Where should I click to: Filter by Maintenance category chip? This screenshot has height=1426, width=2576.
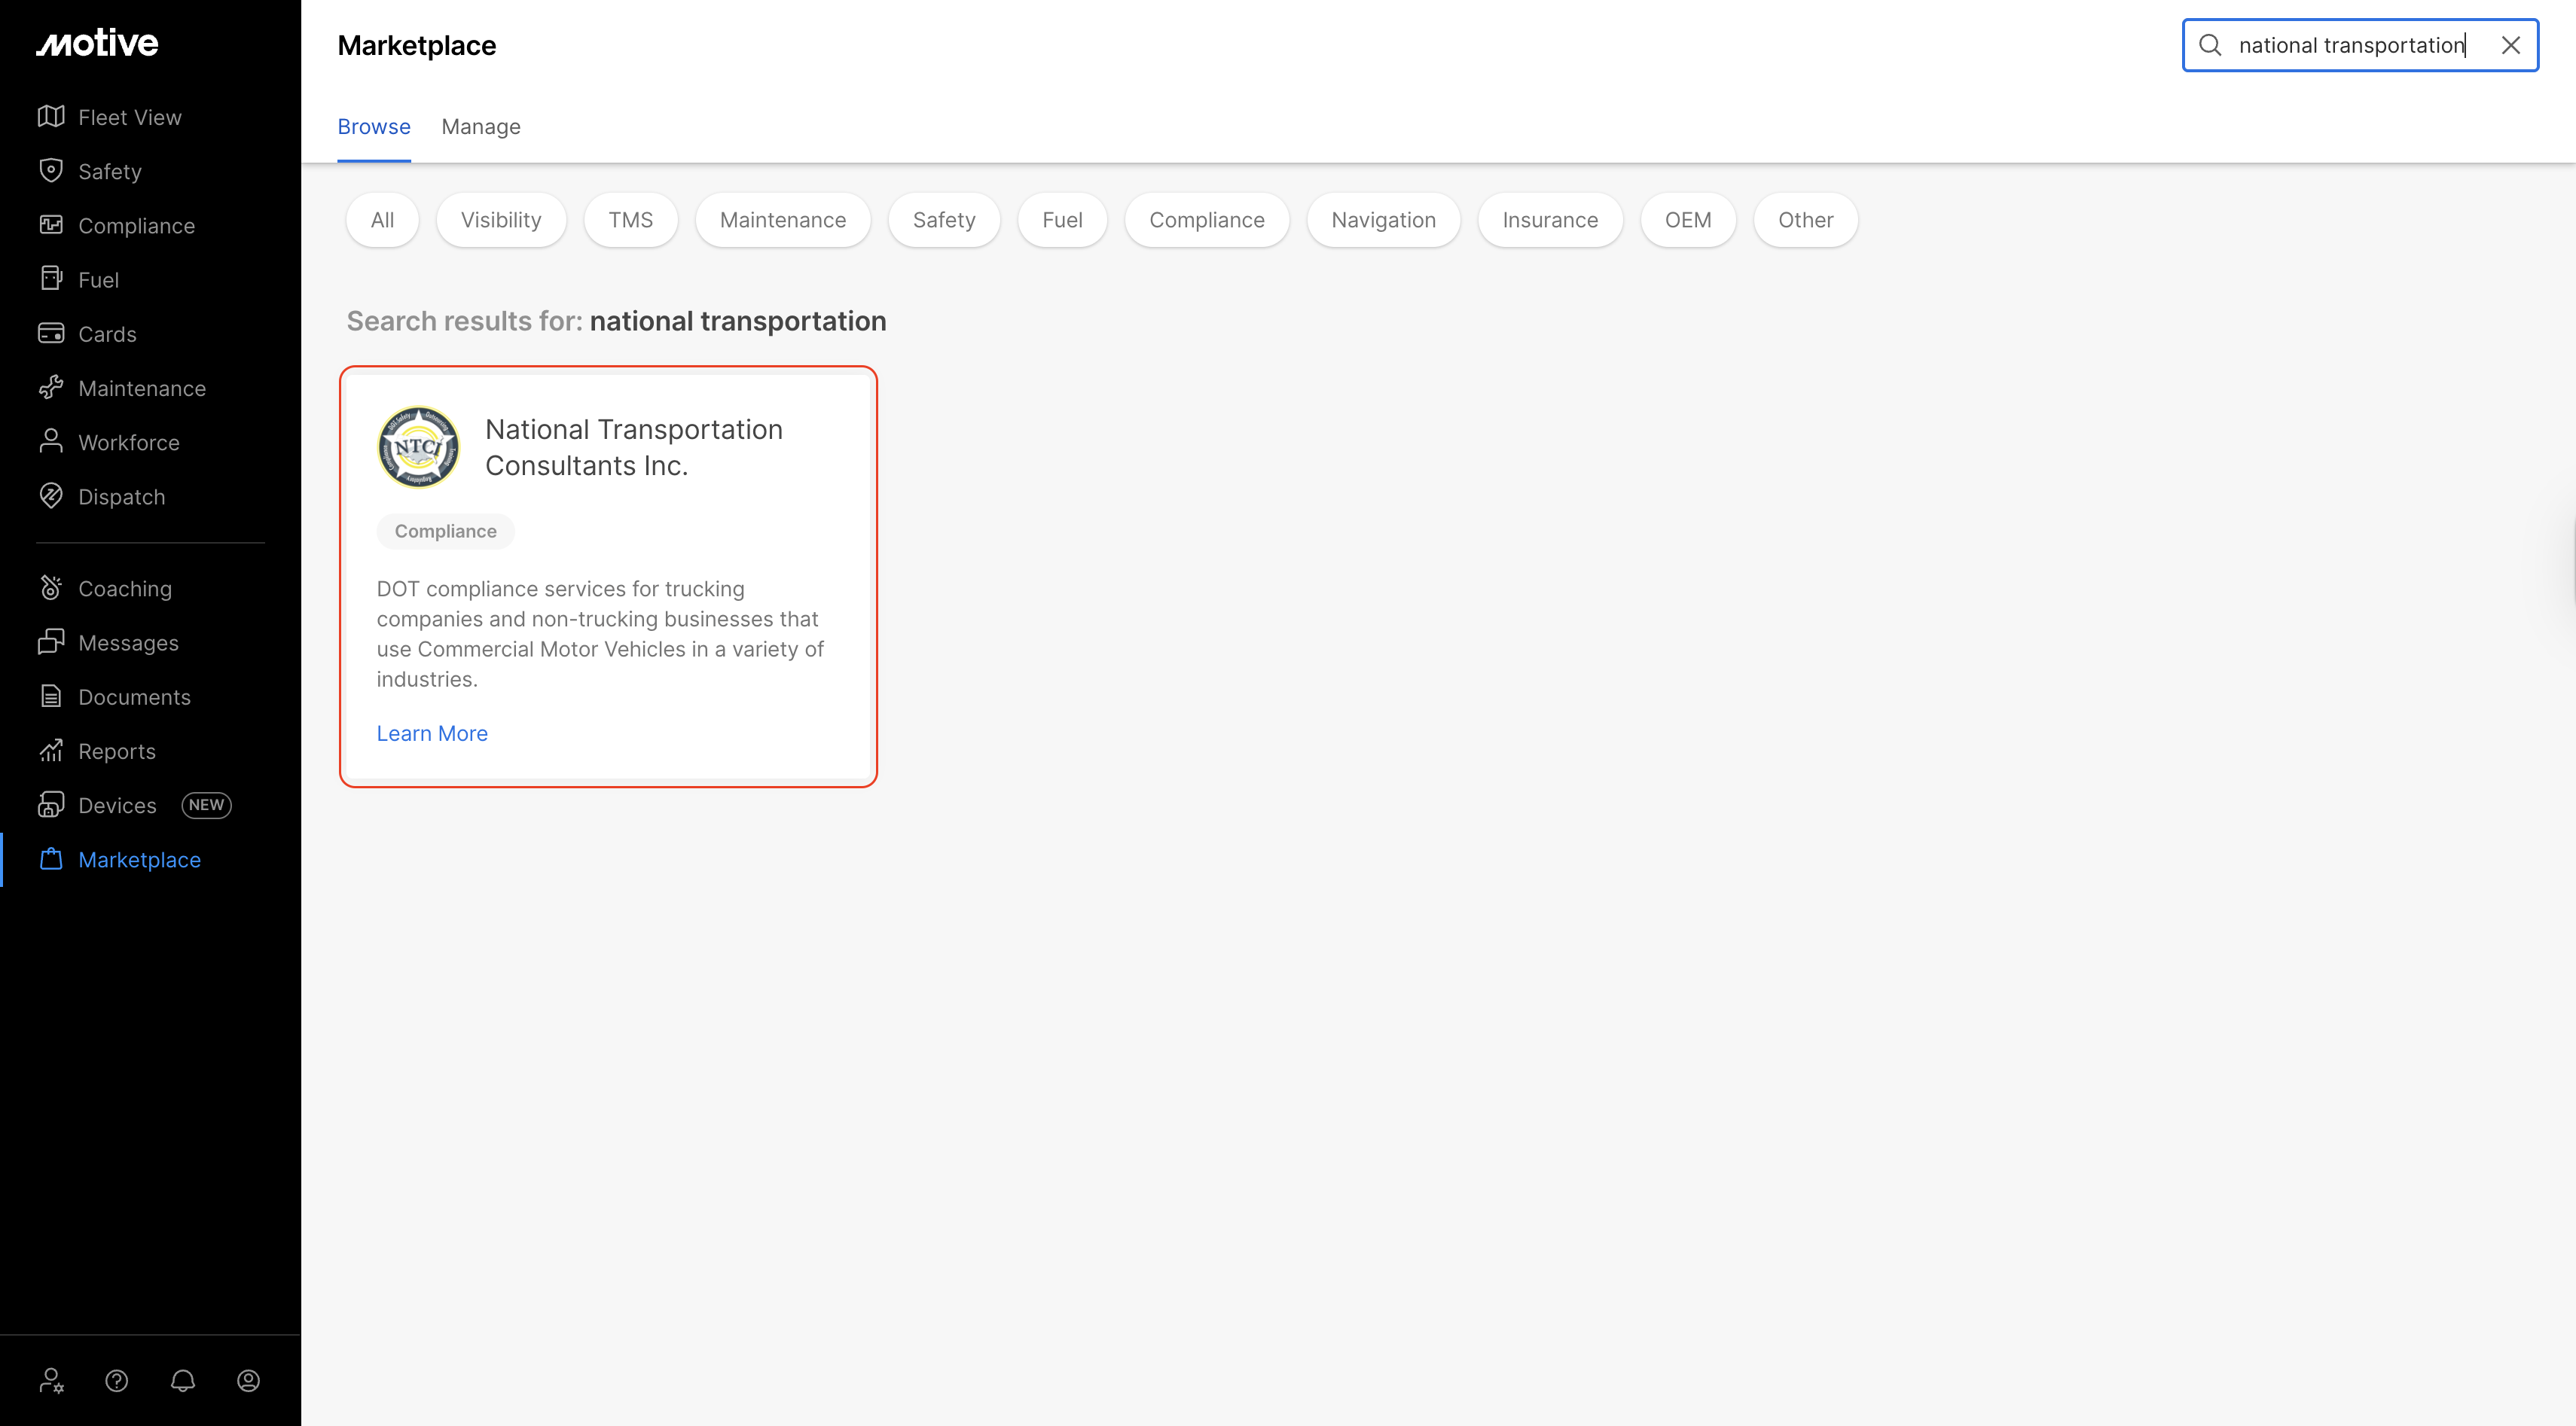[783, 220]
